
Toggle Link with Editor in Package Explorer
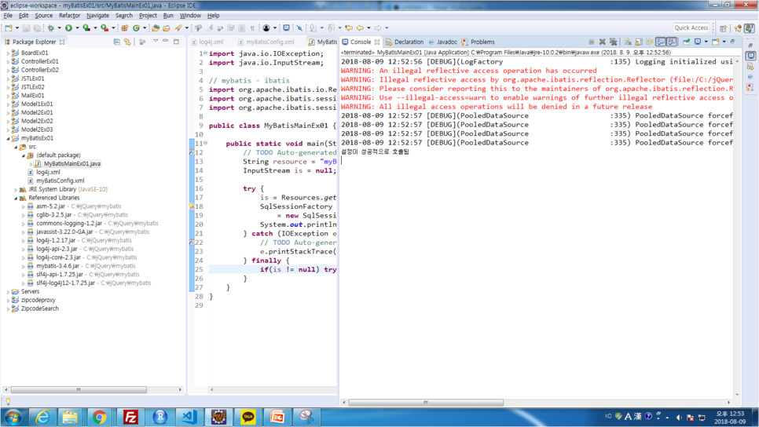tap(128, 42)
